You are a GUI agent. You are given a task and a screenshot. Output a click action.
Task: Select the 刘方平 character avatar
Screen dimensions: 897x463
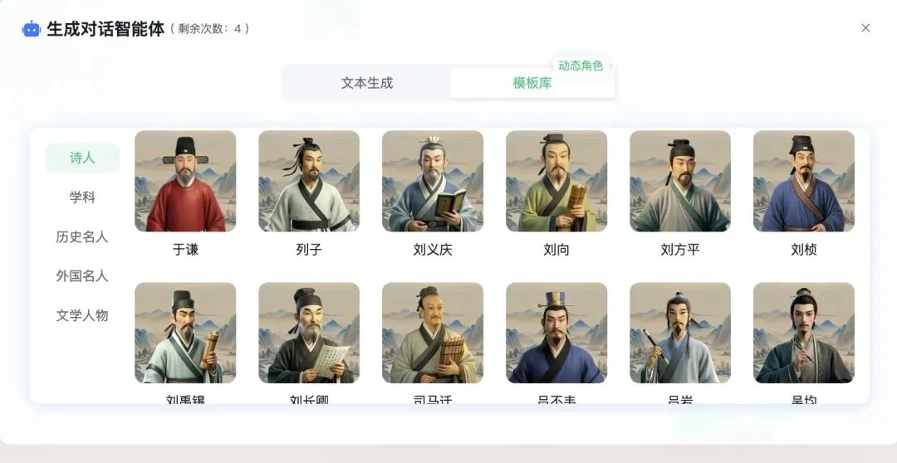click(680, 181)
